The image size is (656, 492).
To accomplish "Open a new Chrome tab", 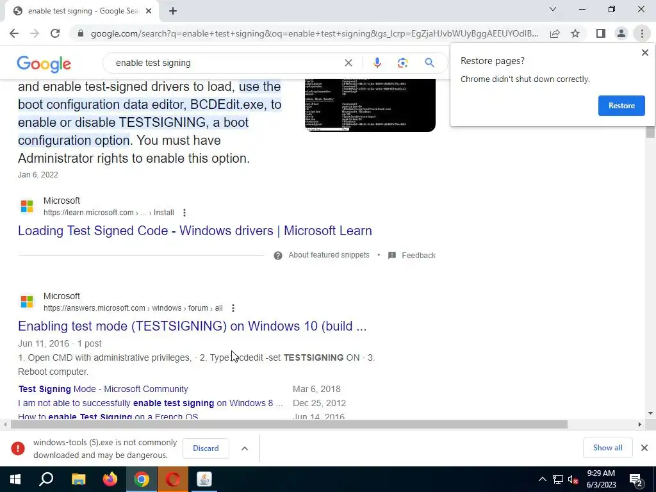I will 173,12.
